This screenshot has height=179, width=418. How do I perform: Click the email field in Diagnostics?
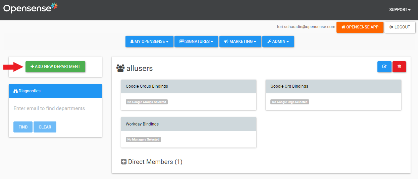55,108
